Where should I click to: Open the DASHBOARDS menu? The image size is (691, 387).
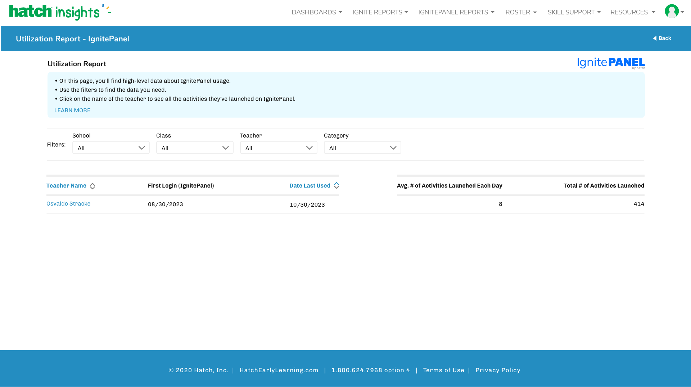point(317,12)
